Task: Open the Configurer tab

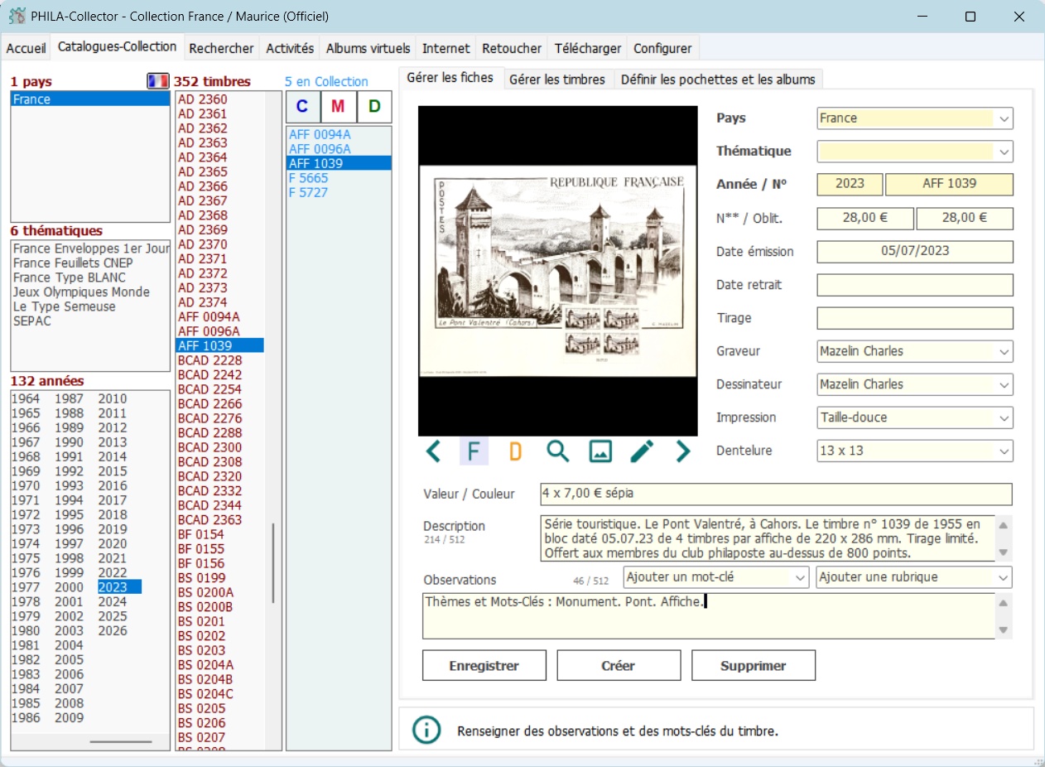Action: click(662, 48)
